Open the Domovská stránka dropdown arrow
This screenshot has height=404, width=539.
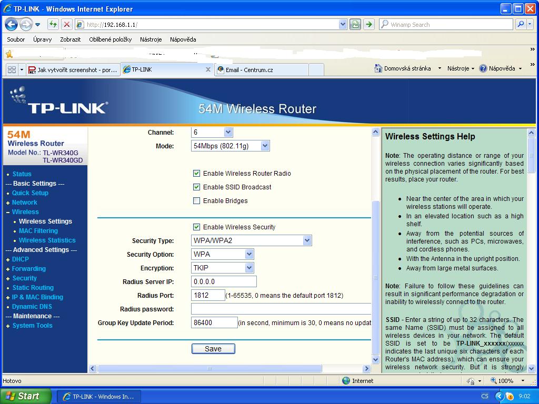440,68
